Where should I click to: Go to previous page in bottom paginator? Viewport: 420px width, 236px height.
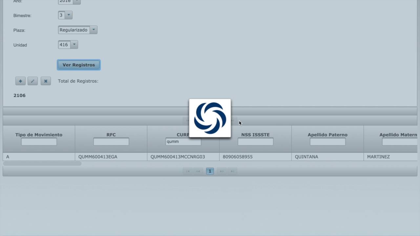pyautogui.click(x=198, y=171)
